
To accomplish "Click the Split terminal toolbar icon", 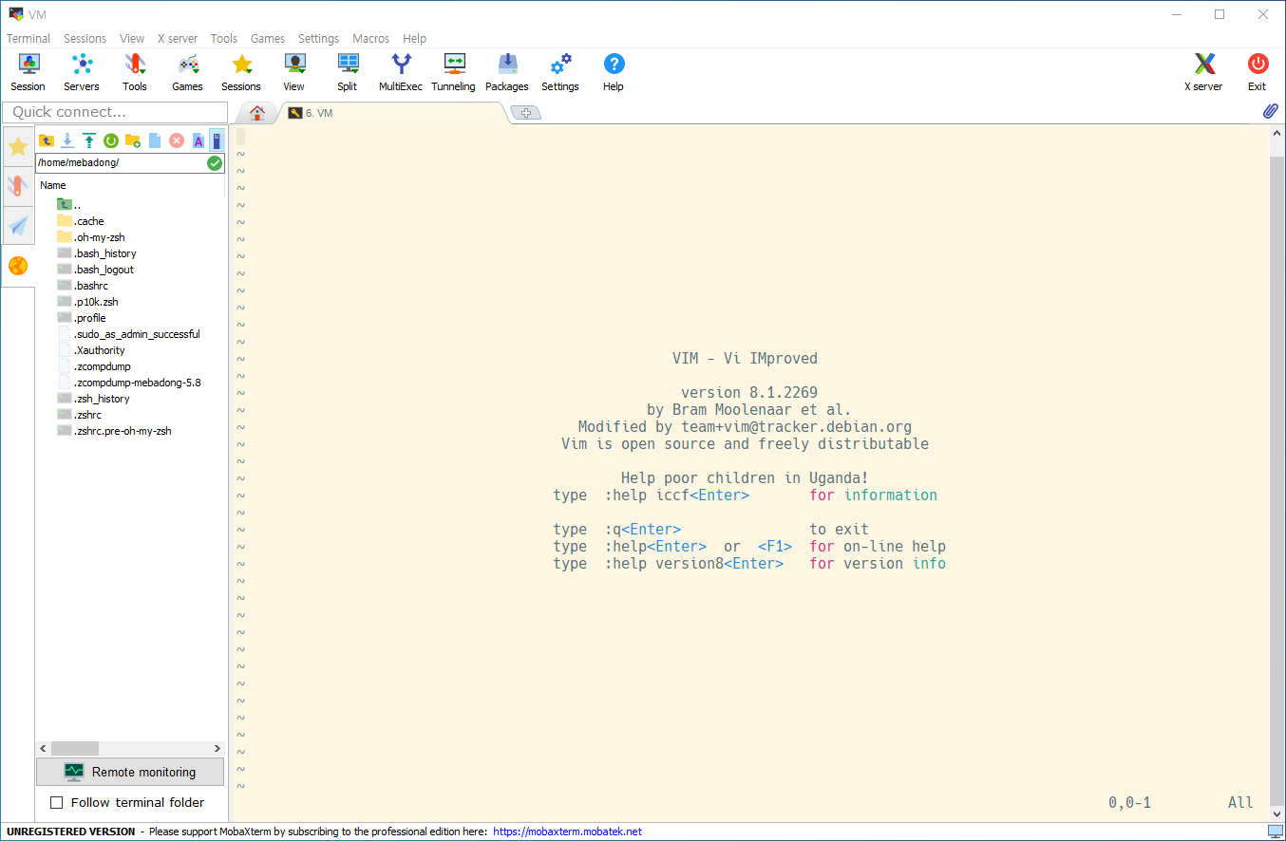I will coord(348,72).
